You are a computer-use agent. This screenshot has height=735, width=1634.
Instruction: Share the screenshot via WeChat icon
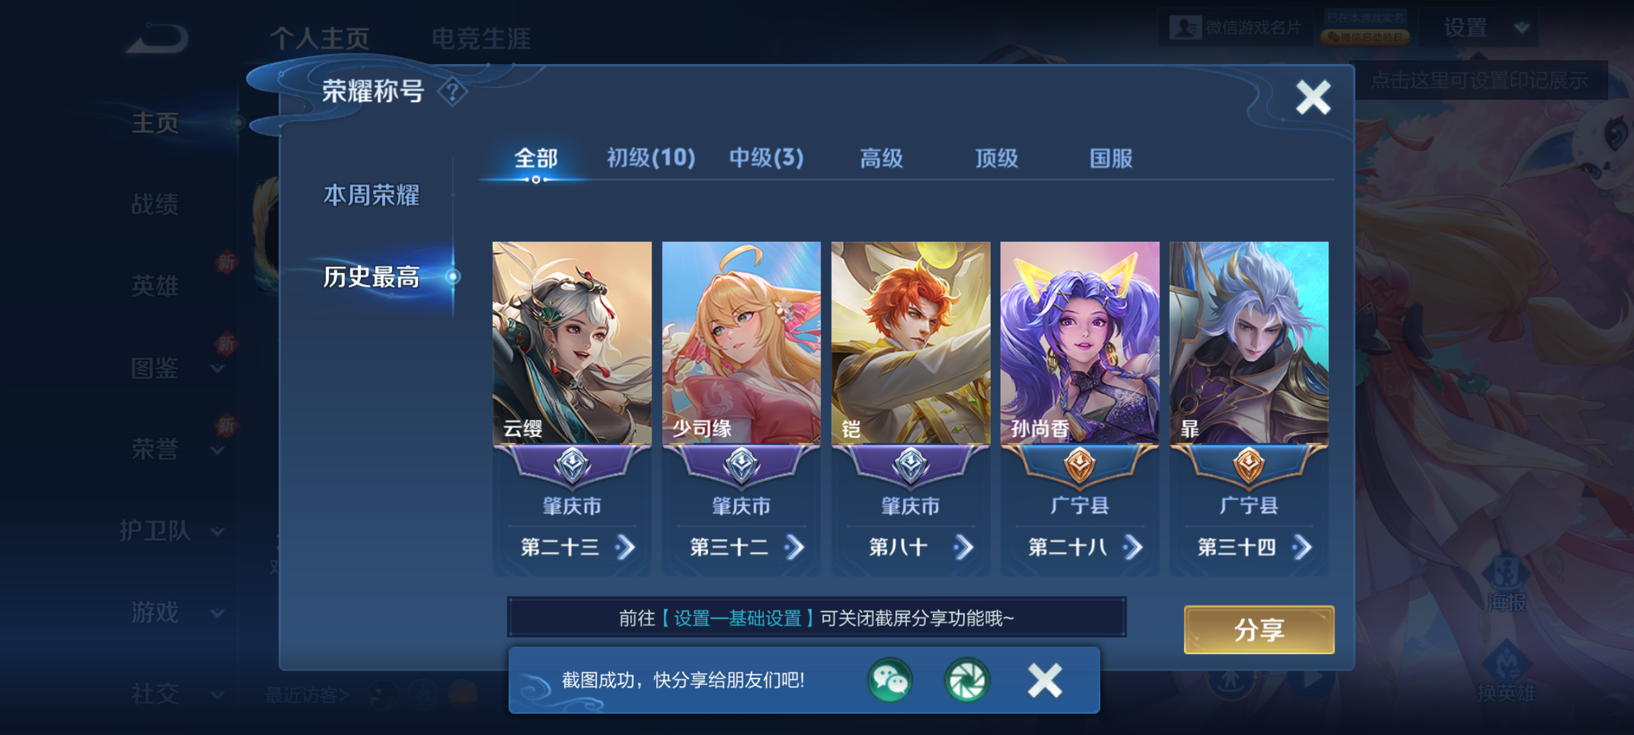[x=890, y=680]
